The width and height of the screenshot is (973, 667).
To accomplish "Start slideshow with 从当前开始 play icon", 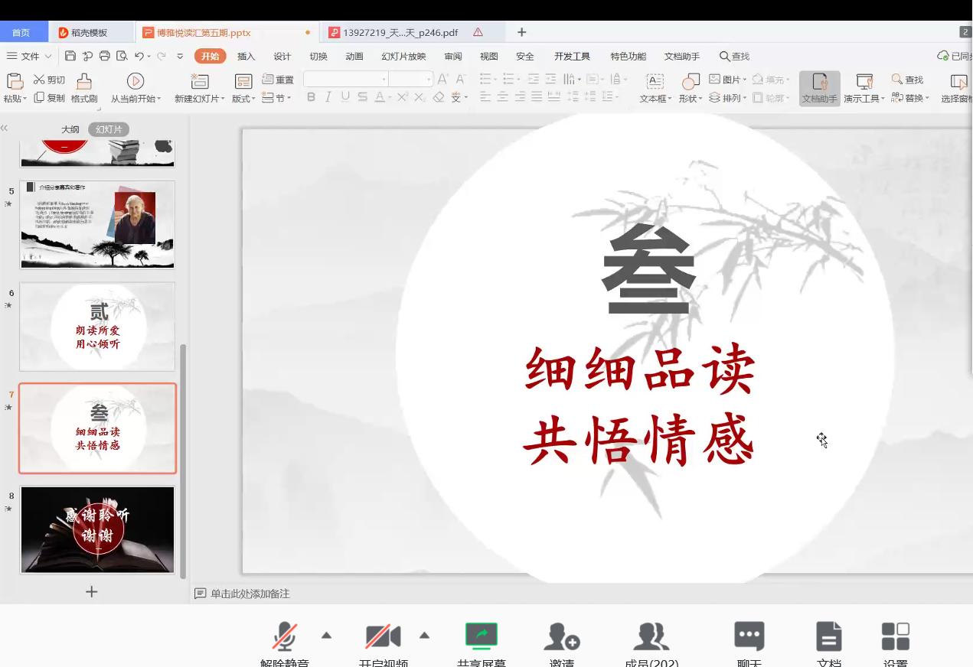I will [136, 82].
